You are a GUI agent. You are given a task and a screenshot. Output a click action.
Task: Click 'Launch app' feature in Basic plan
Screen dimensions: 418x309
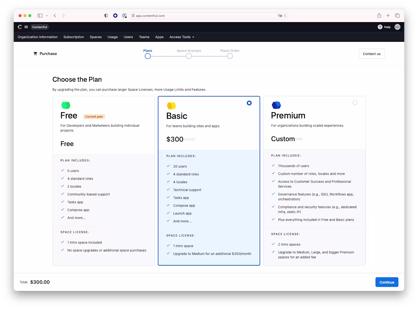pos(182,213)
